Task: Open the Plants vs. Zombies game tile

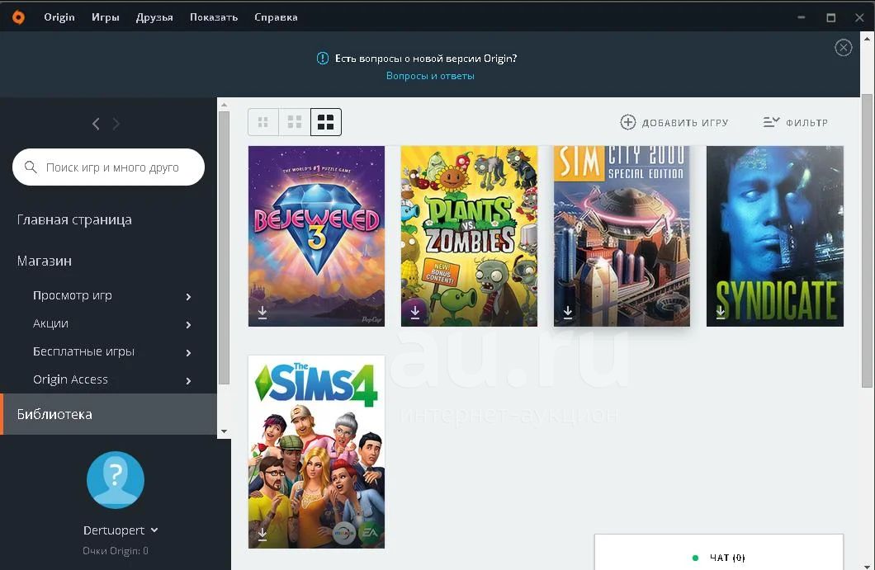Action: click(470, 236)
